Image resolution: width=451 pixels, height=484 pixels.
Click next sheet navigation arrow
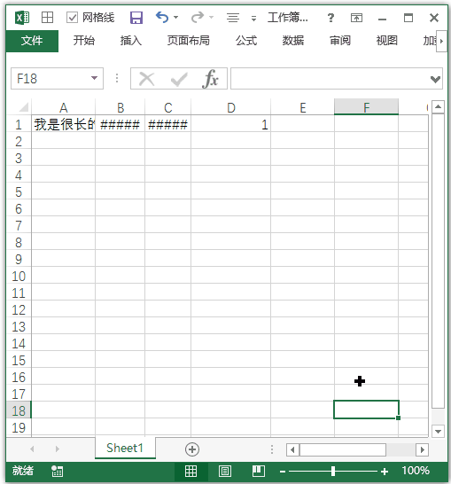pyautogui.click(x=58, y=449)
